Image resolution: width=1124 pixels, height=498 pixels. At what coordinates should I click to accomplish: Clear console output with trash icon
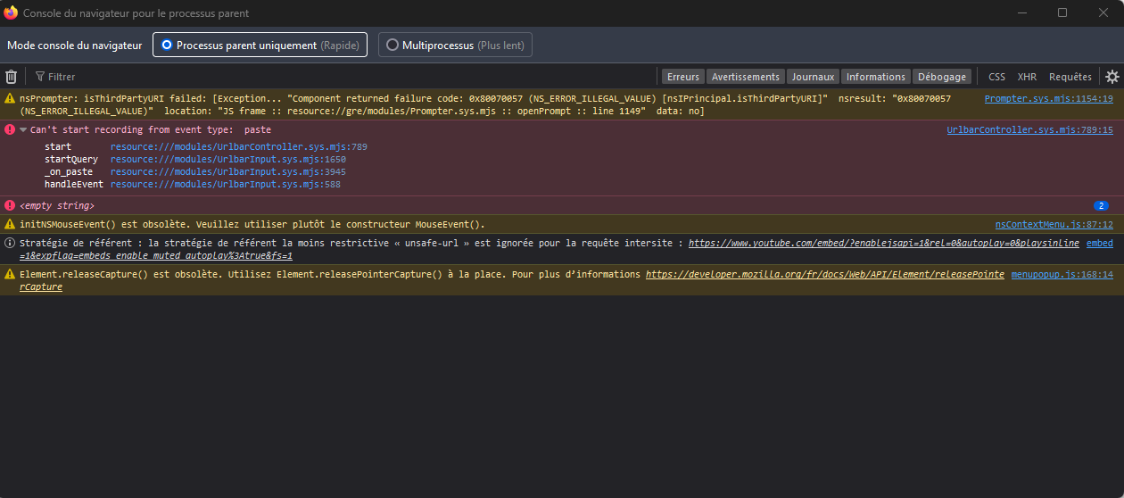(12, 77)
